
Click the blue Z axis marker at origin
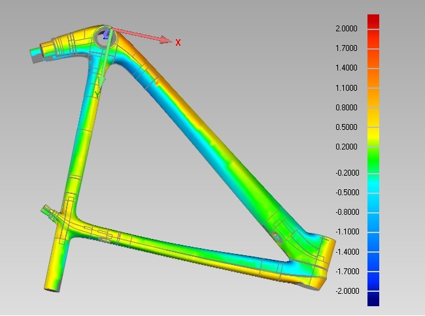pyautogui.click(x=106, y=34)
